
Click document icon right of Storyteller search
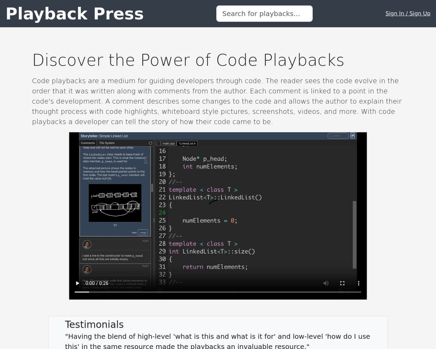tap(352, 136)
